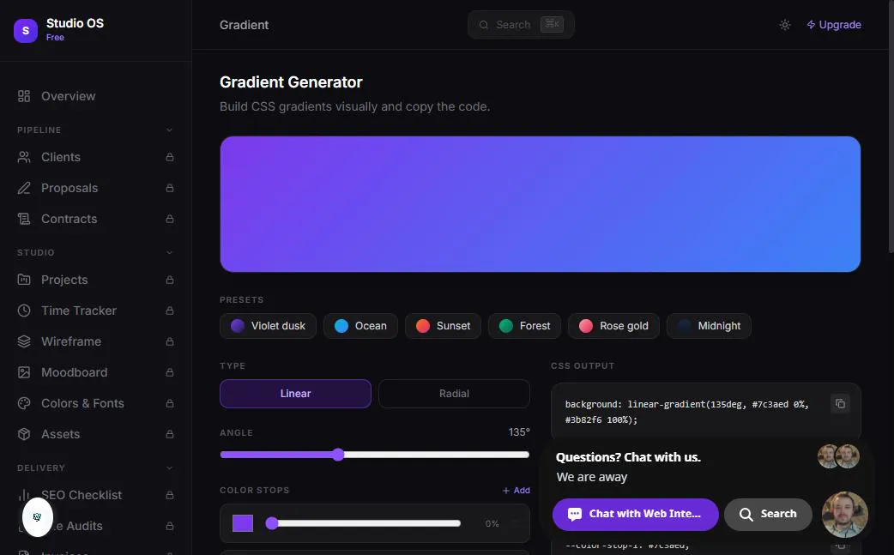Apply the Rose gold preset
This screenshot has height=555, width=894.
[x=613, y=326]
